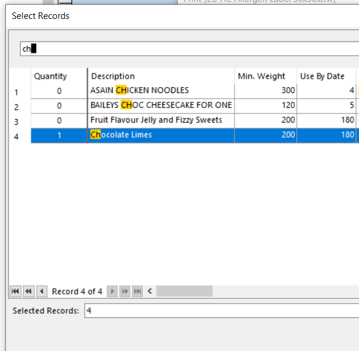Click quantity cell for ASAIN CHICKEN NOODLES
Screen dimensions: 359x351
tap(59, 91)
